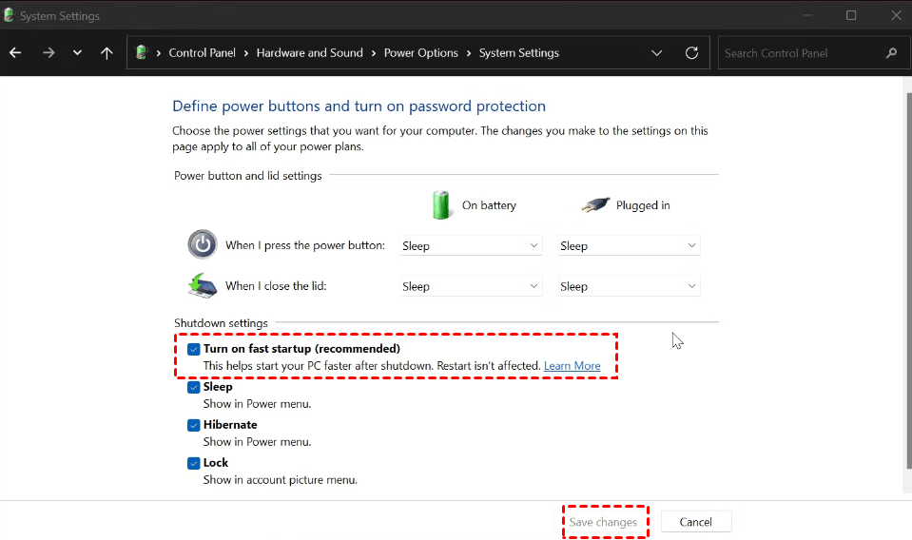Click the power button icon
The image size is (912, 540).
click(202, 244)
